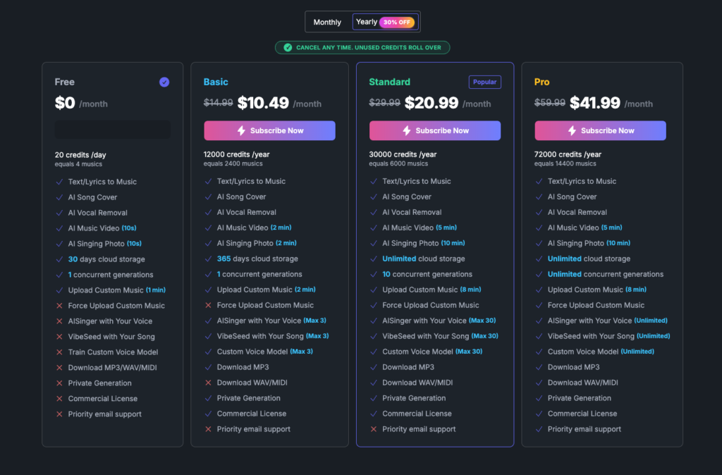This screenshot has height=475, width=722.
Task: Click the empty button area on Free plan
Action: (112, 130)
